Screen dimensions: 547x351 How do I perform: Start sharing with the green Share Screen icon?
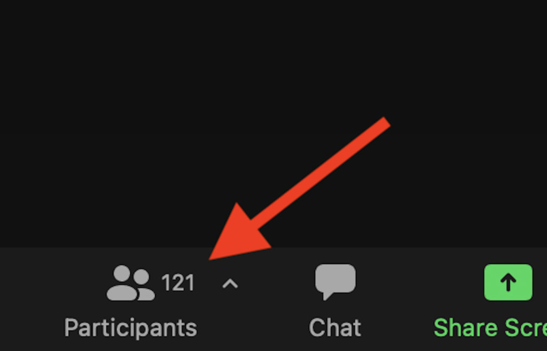tap(508, 282)
